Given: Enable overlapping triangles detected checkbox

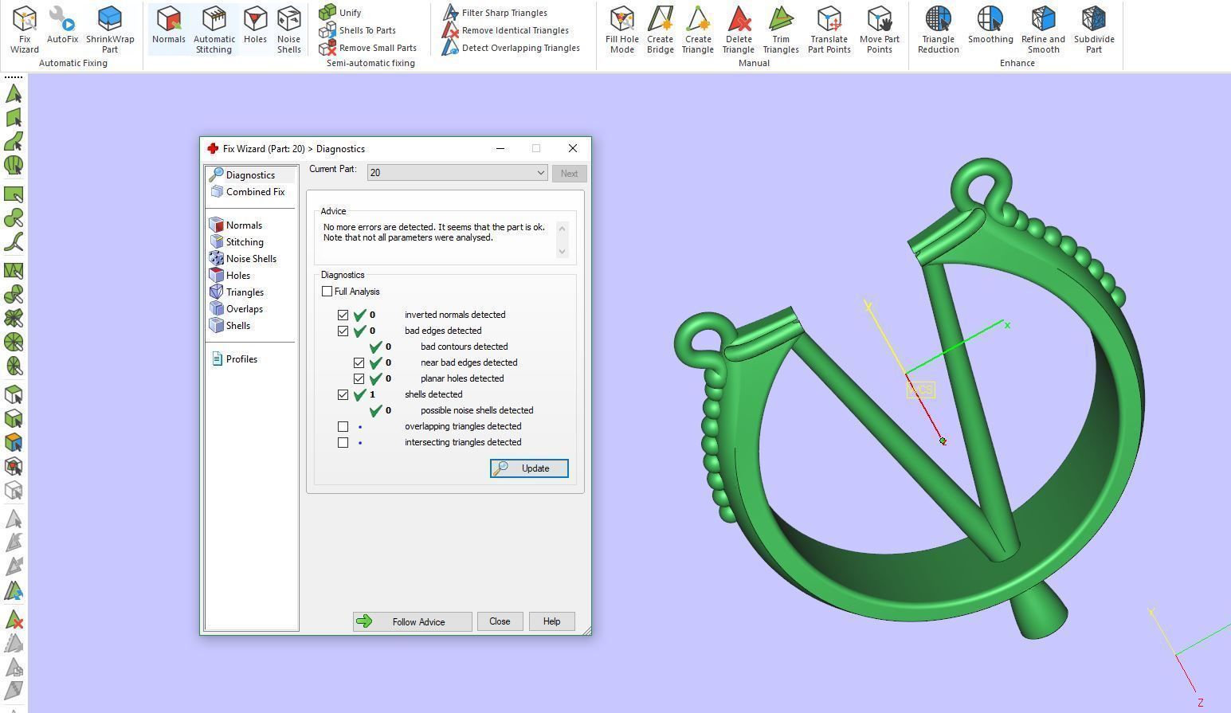Looking at the screenshot, I should 343,426.
